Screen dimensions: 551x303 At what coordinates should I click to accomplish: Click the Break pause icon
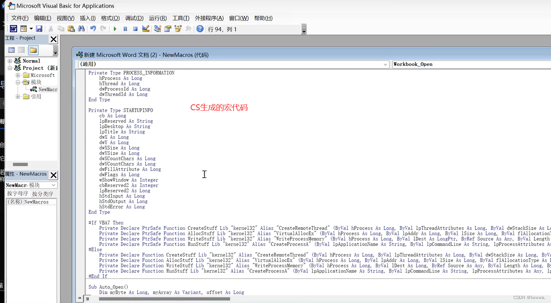coord(125,29)
